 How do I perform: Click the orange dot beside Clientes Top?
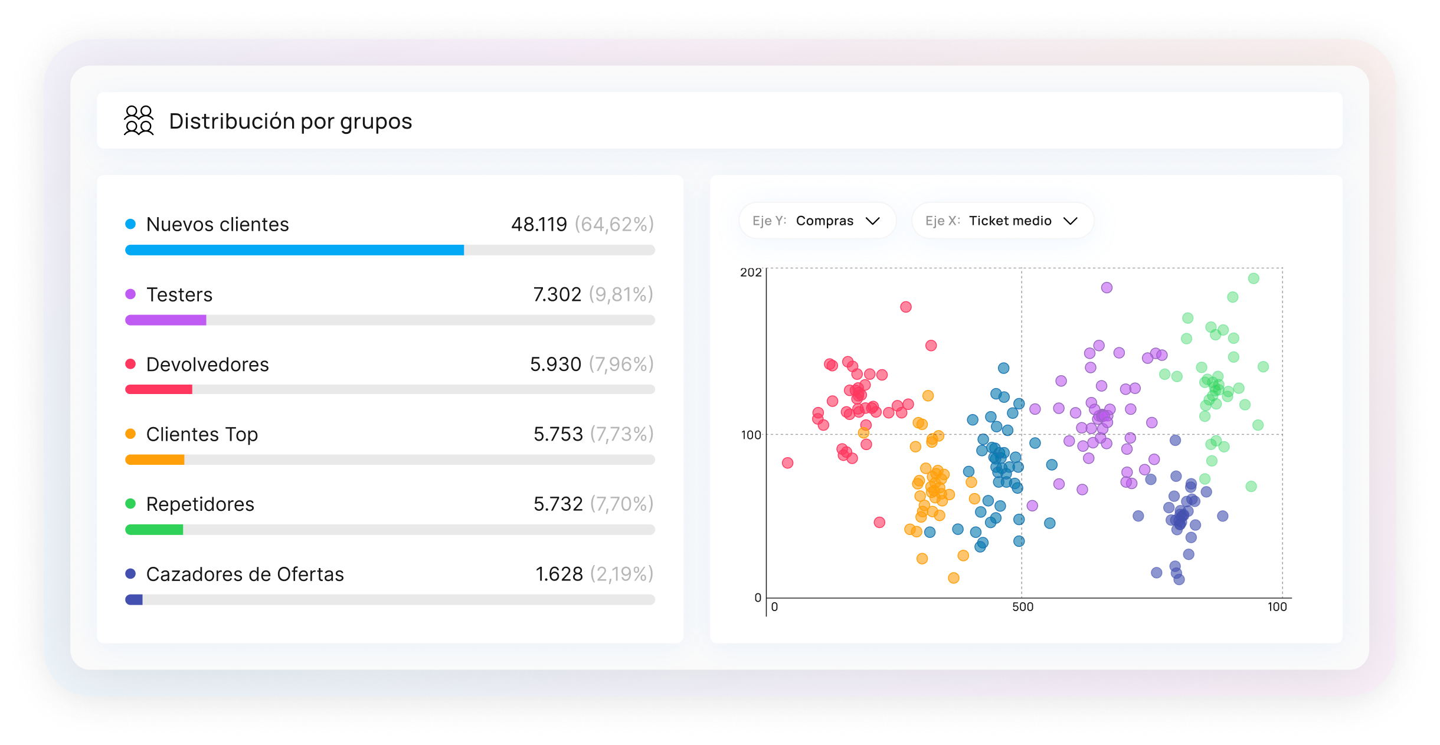tap(131, 434)
